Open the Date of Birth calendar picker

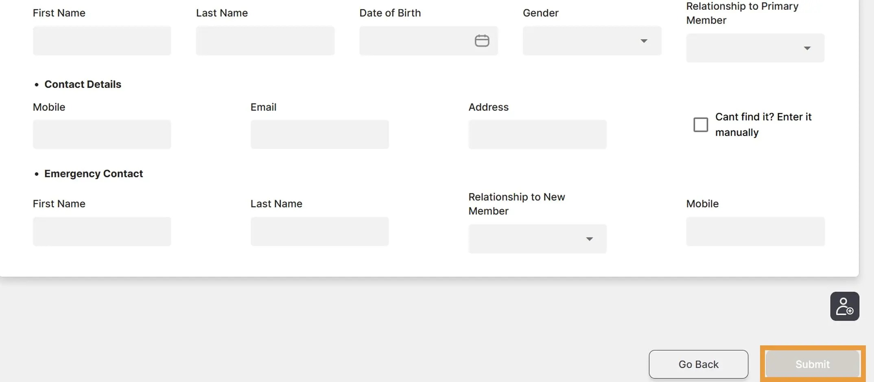point(482,41)
